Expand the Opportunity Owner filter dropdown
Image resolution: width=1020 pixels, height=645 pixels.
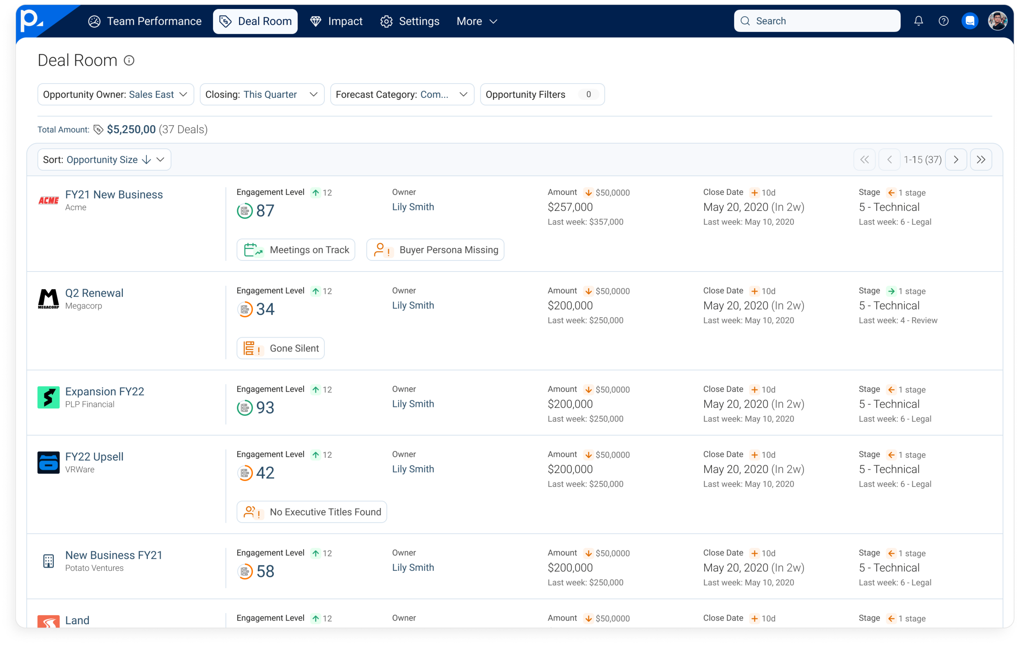point(115,94)
